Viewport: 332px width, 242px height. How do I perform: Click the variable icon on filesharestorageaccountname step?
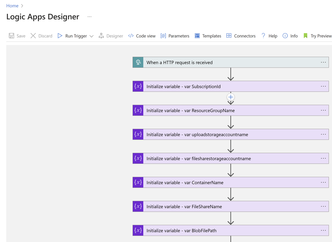tap(138, 158)
